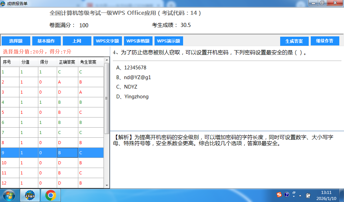The image size is (344, 202).
Task: Select question row number 3
Action: tap(52, 92)
